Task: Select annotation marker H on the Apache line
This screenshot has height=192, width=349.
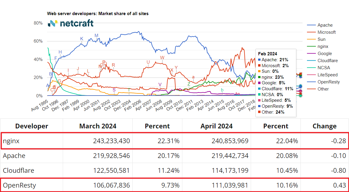Action: 60,52
